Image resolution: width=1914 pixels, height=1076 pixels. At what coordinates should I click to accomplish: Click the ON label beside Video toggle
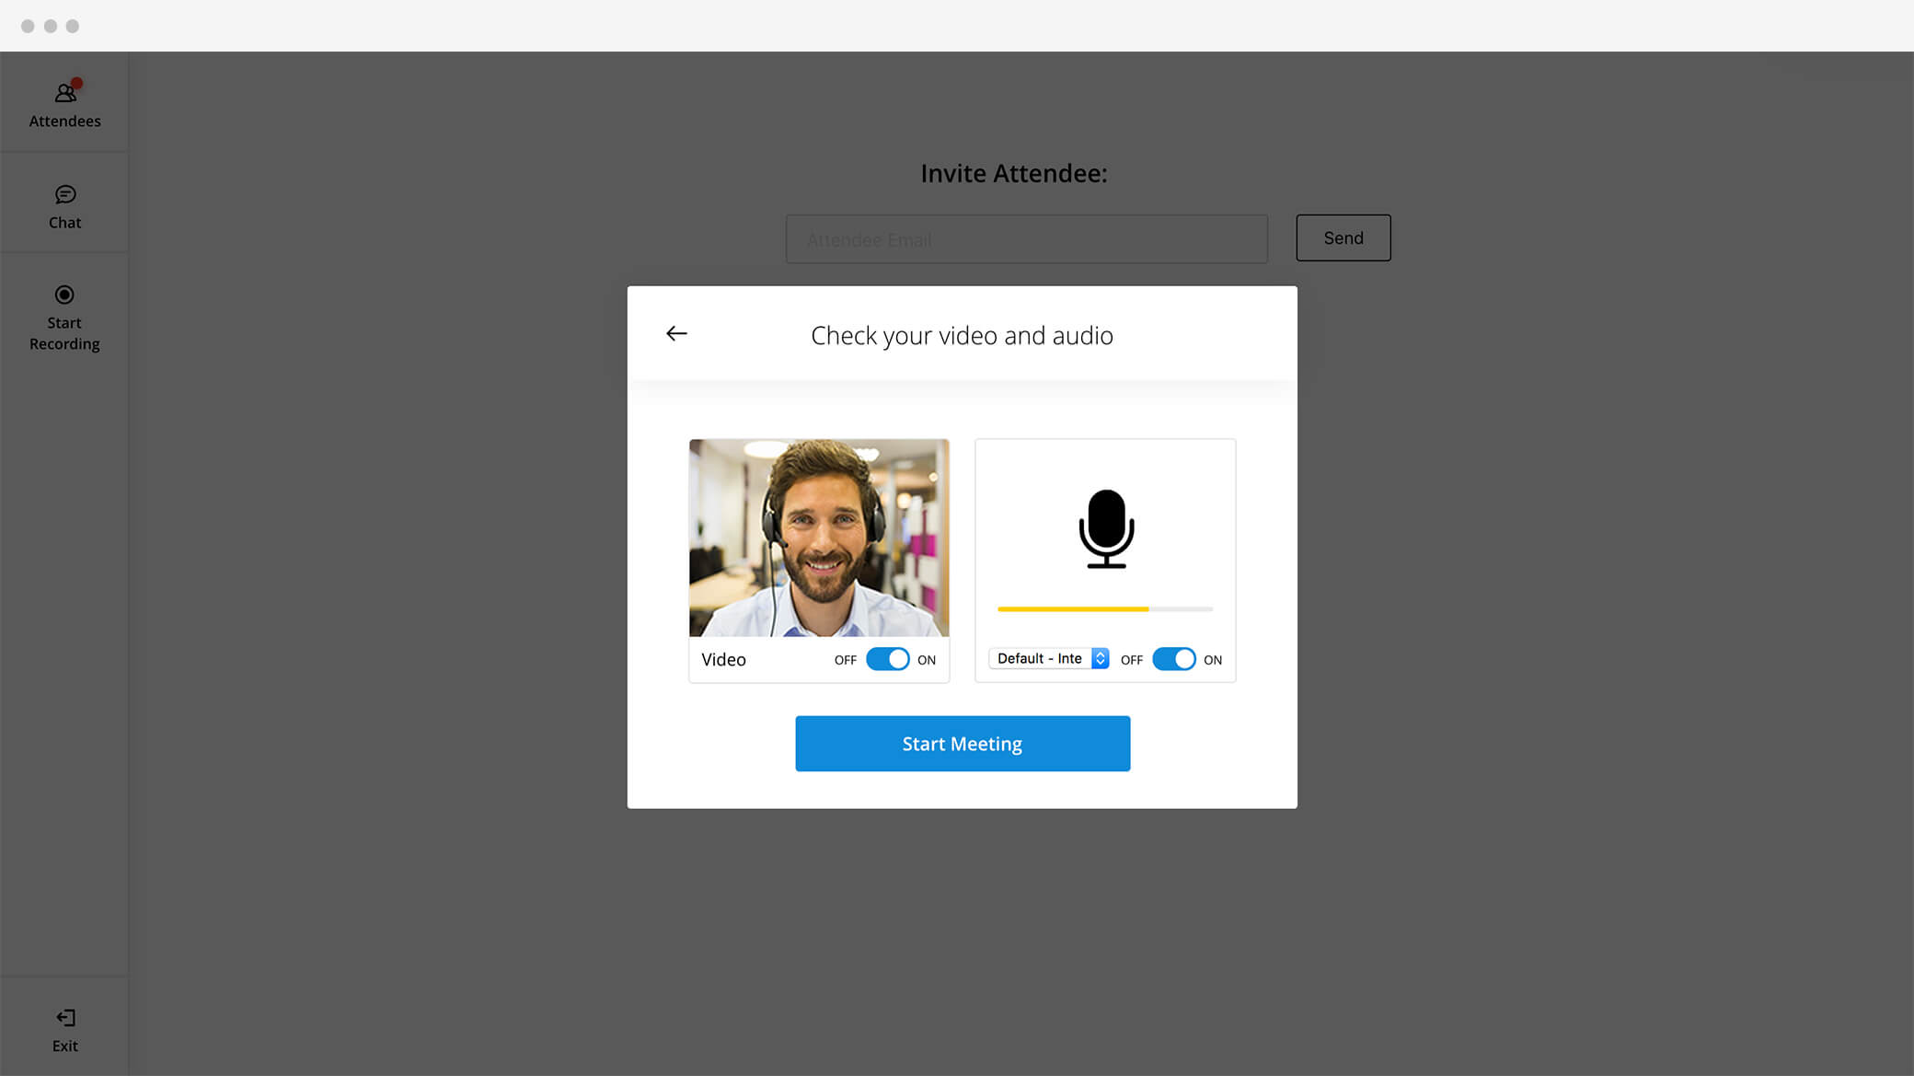pyautogui.click(x=927, y=660)
